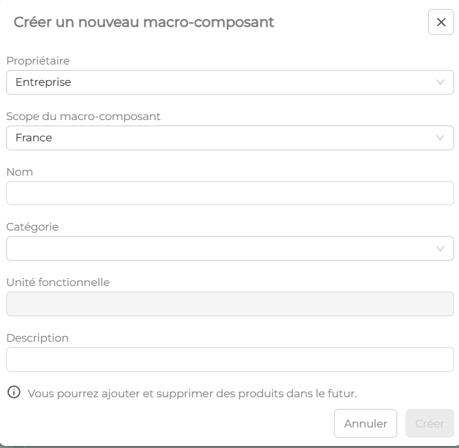
Task: Expand the Propriétaire dropdown arrow
Action: (440, 82)
